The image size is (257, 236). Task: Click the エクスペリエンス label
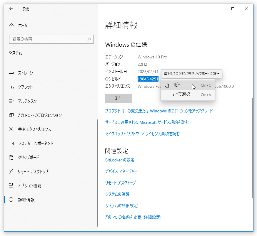(x=118, y=86)
